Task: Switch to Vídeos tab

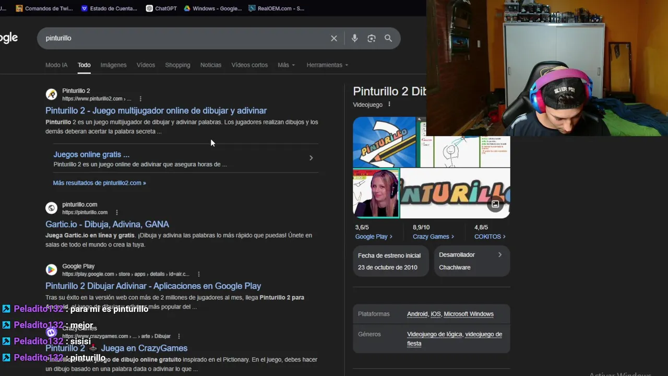Action: click(146, 65)
